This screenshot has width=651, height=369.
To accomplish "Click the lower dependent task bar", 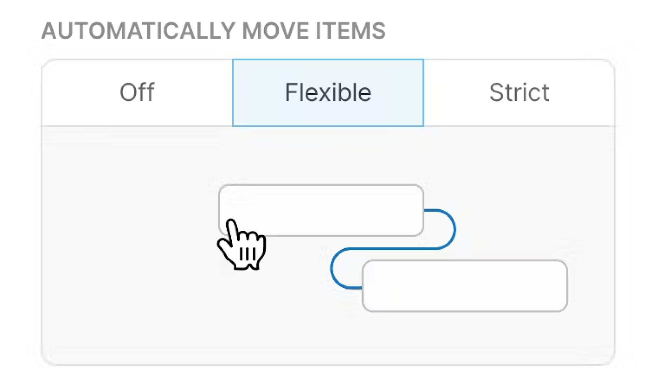I will coord(464,286).
